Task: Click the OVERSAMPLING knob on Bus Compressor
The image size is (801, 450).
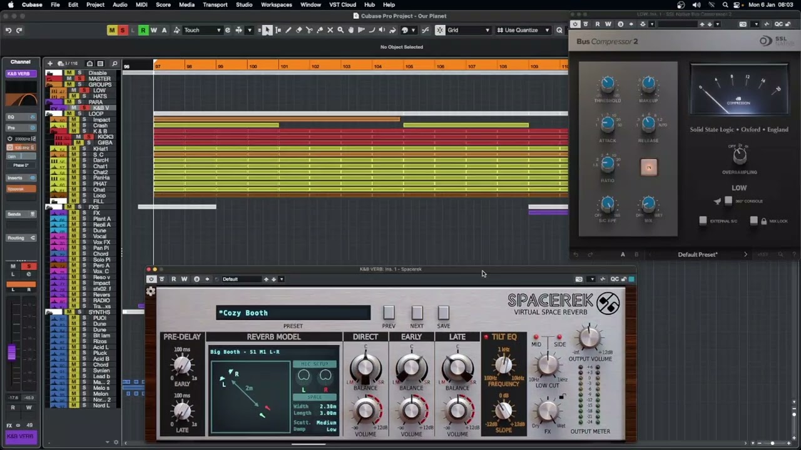Action: coord(740,156)
